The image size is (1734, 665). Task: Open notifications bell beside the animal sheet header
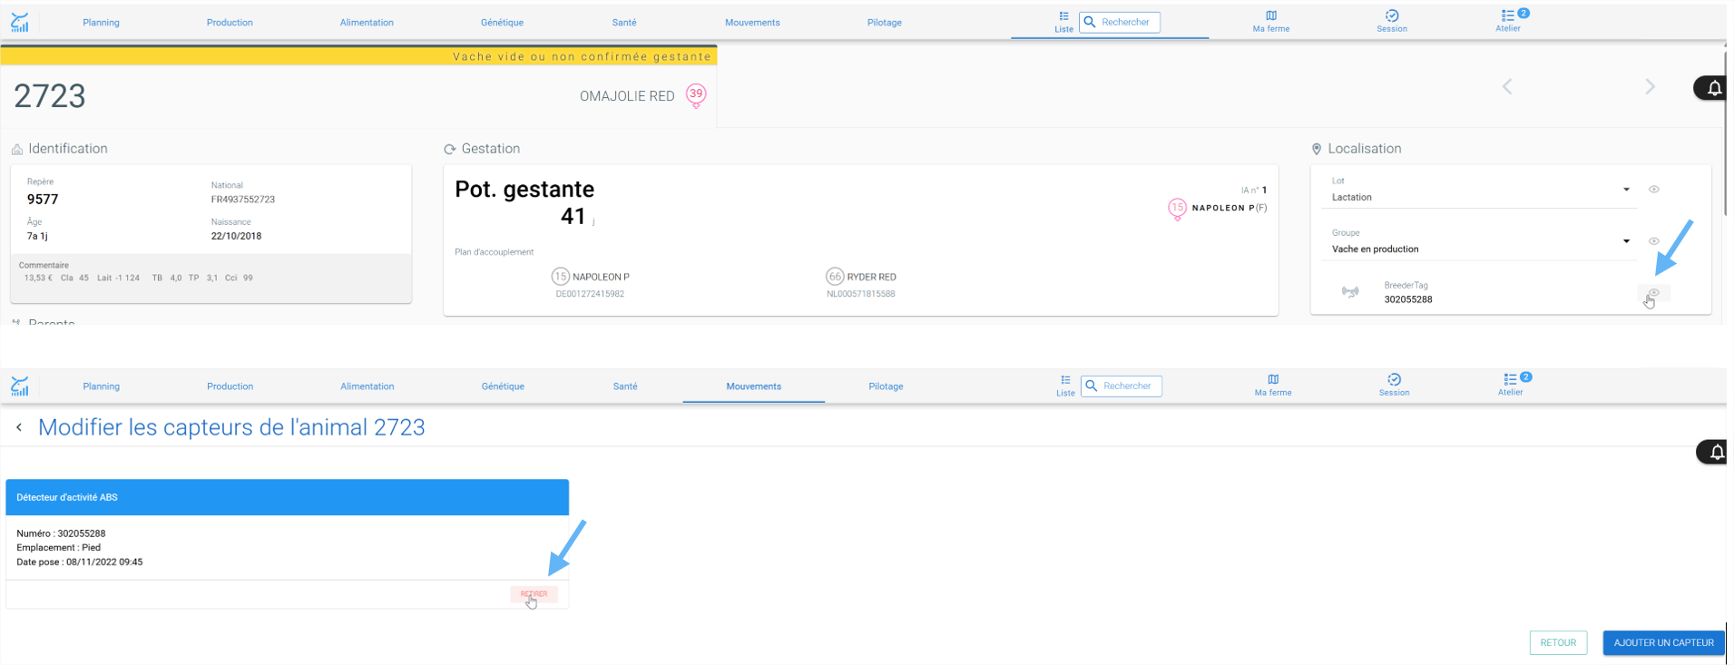click(x=1714, y=88)
